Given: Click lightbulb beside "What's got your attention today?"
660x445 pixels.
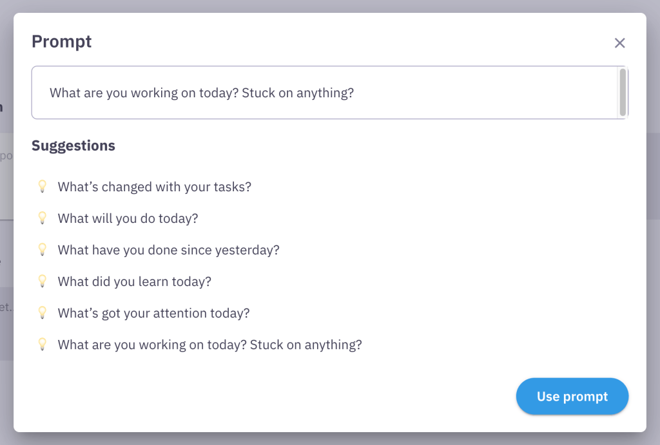Looking at the screenshot, I should [43, 312].
